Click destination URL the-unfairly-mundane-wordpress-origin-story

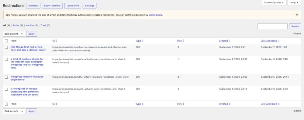pos(90,77)
